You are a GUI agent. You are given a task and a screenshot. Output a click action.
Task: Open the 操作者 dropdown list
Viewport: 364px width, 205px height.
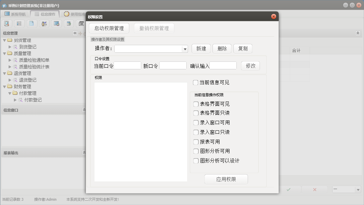[185, 49]
